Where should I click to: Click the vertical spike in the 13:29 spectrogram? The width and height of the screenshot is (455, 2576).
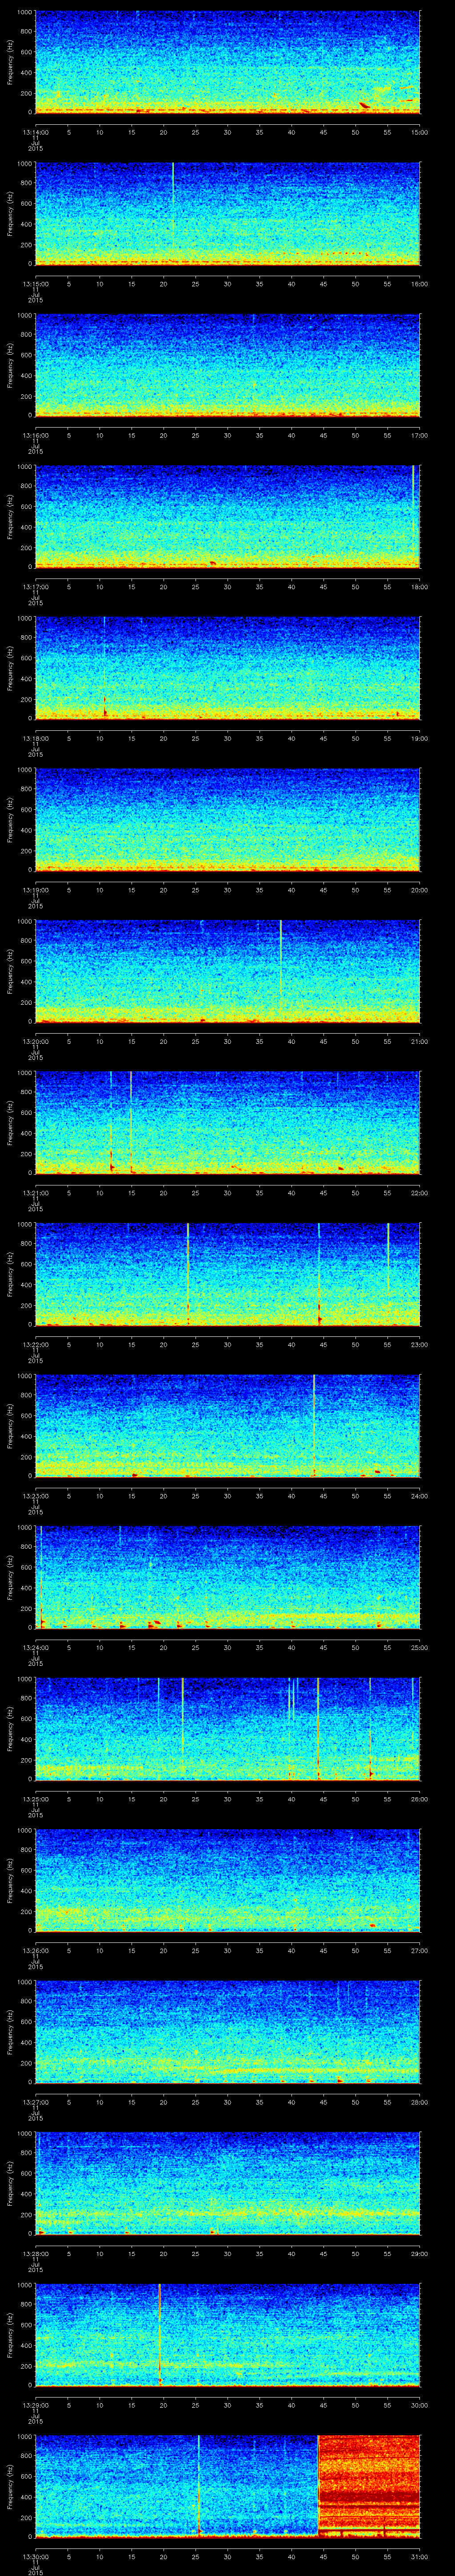coord(160,2330)
